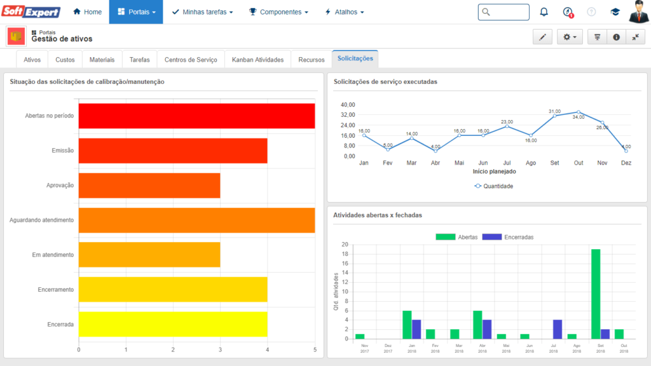Open presentation mode icon
Viewport: 651px width, 366px height.
tap(597, 37)
